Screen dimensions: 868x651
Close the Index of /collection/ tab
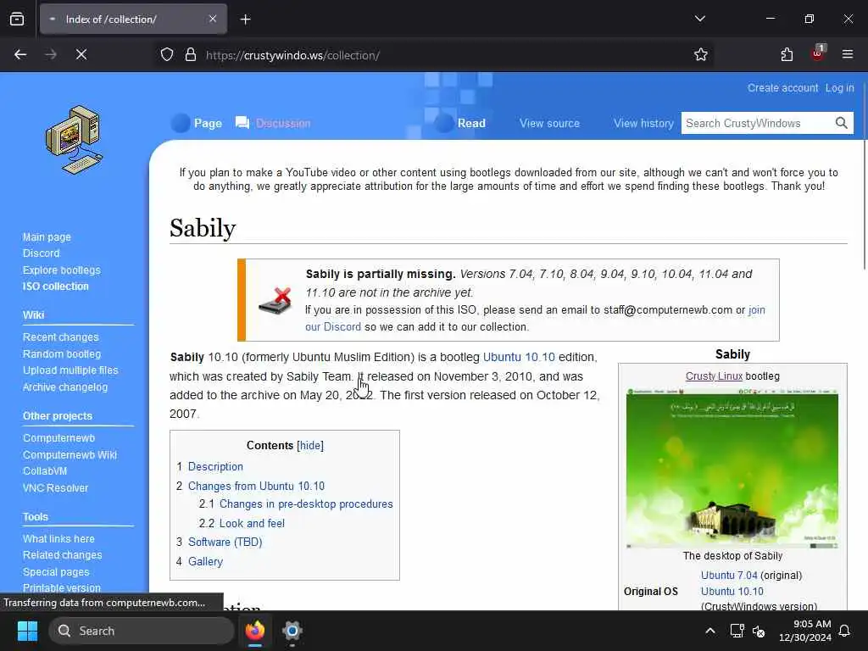213,19
